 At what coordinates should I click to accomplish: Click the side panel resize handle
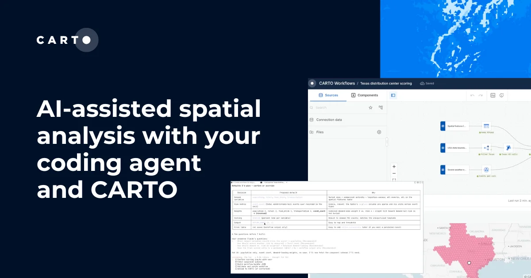(387, 142)
